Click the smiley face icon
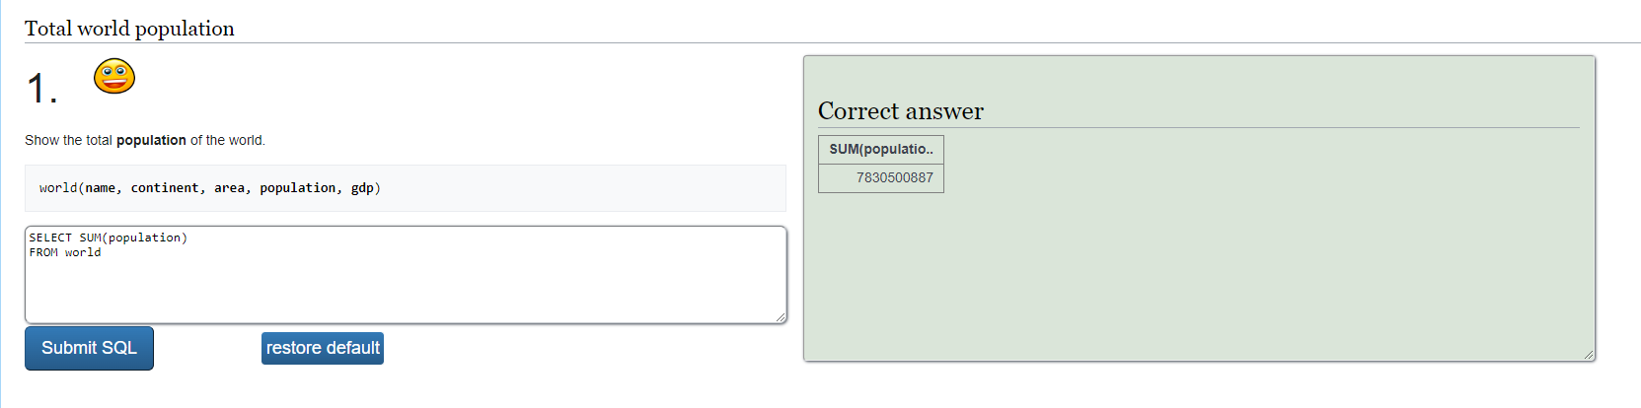 pos(114,76)
